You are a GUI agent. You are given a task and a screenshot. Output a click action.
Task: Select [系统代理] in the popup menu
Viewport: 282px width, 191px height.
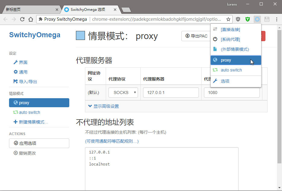coord(236,39)
